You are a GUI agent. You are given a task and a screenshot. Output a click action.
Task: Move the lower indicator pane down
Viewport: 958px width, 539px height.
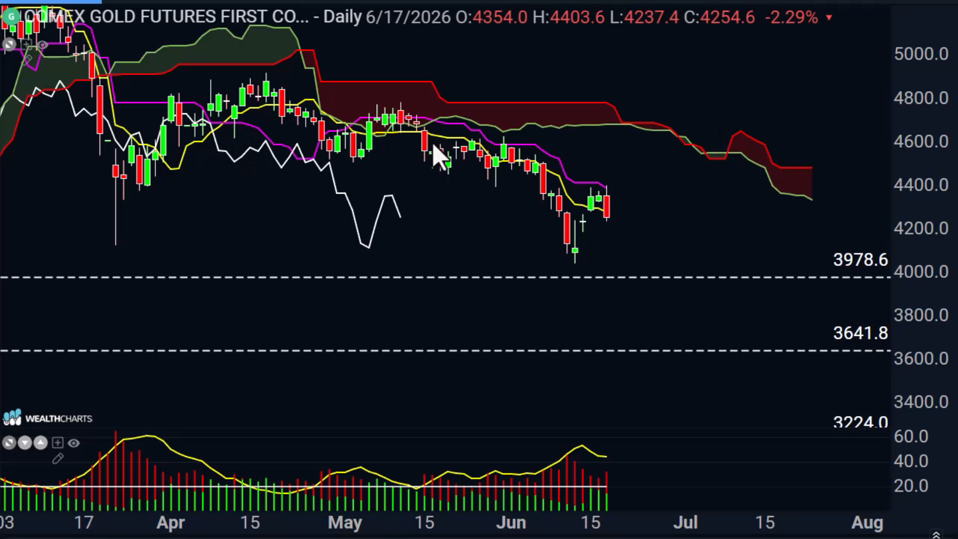pyautogui.click(x=25, y=443)
